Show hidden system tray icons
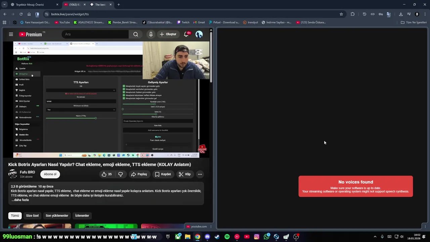 pos(375,237)
